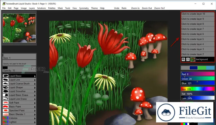Open the Palettes menu
The width and height of the screenshot is (216, 125).
(52, 8)
